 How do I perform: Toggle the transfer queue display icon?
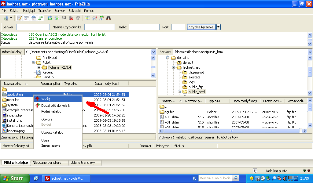coord(41,18)
